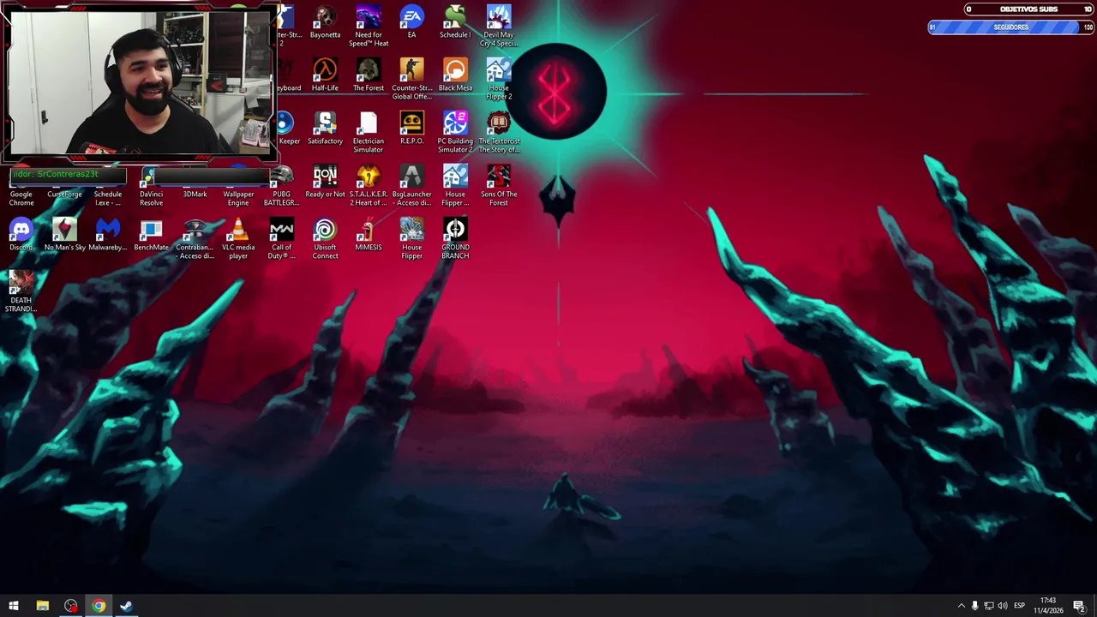Launch Counter-Strike Global Offensive shortcut

[x=411, y=79]
